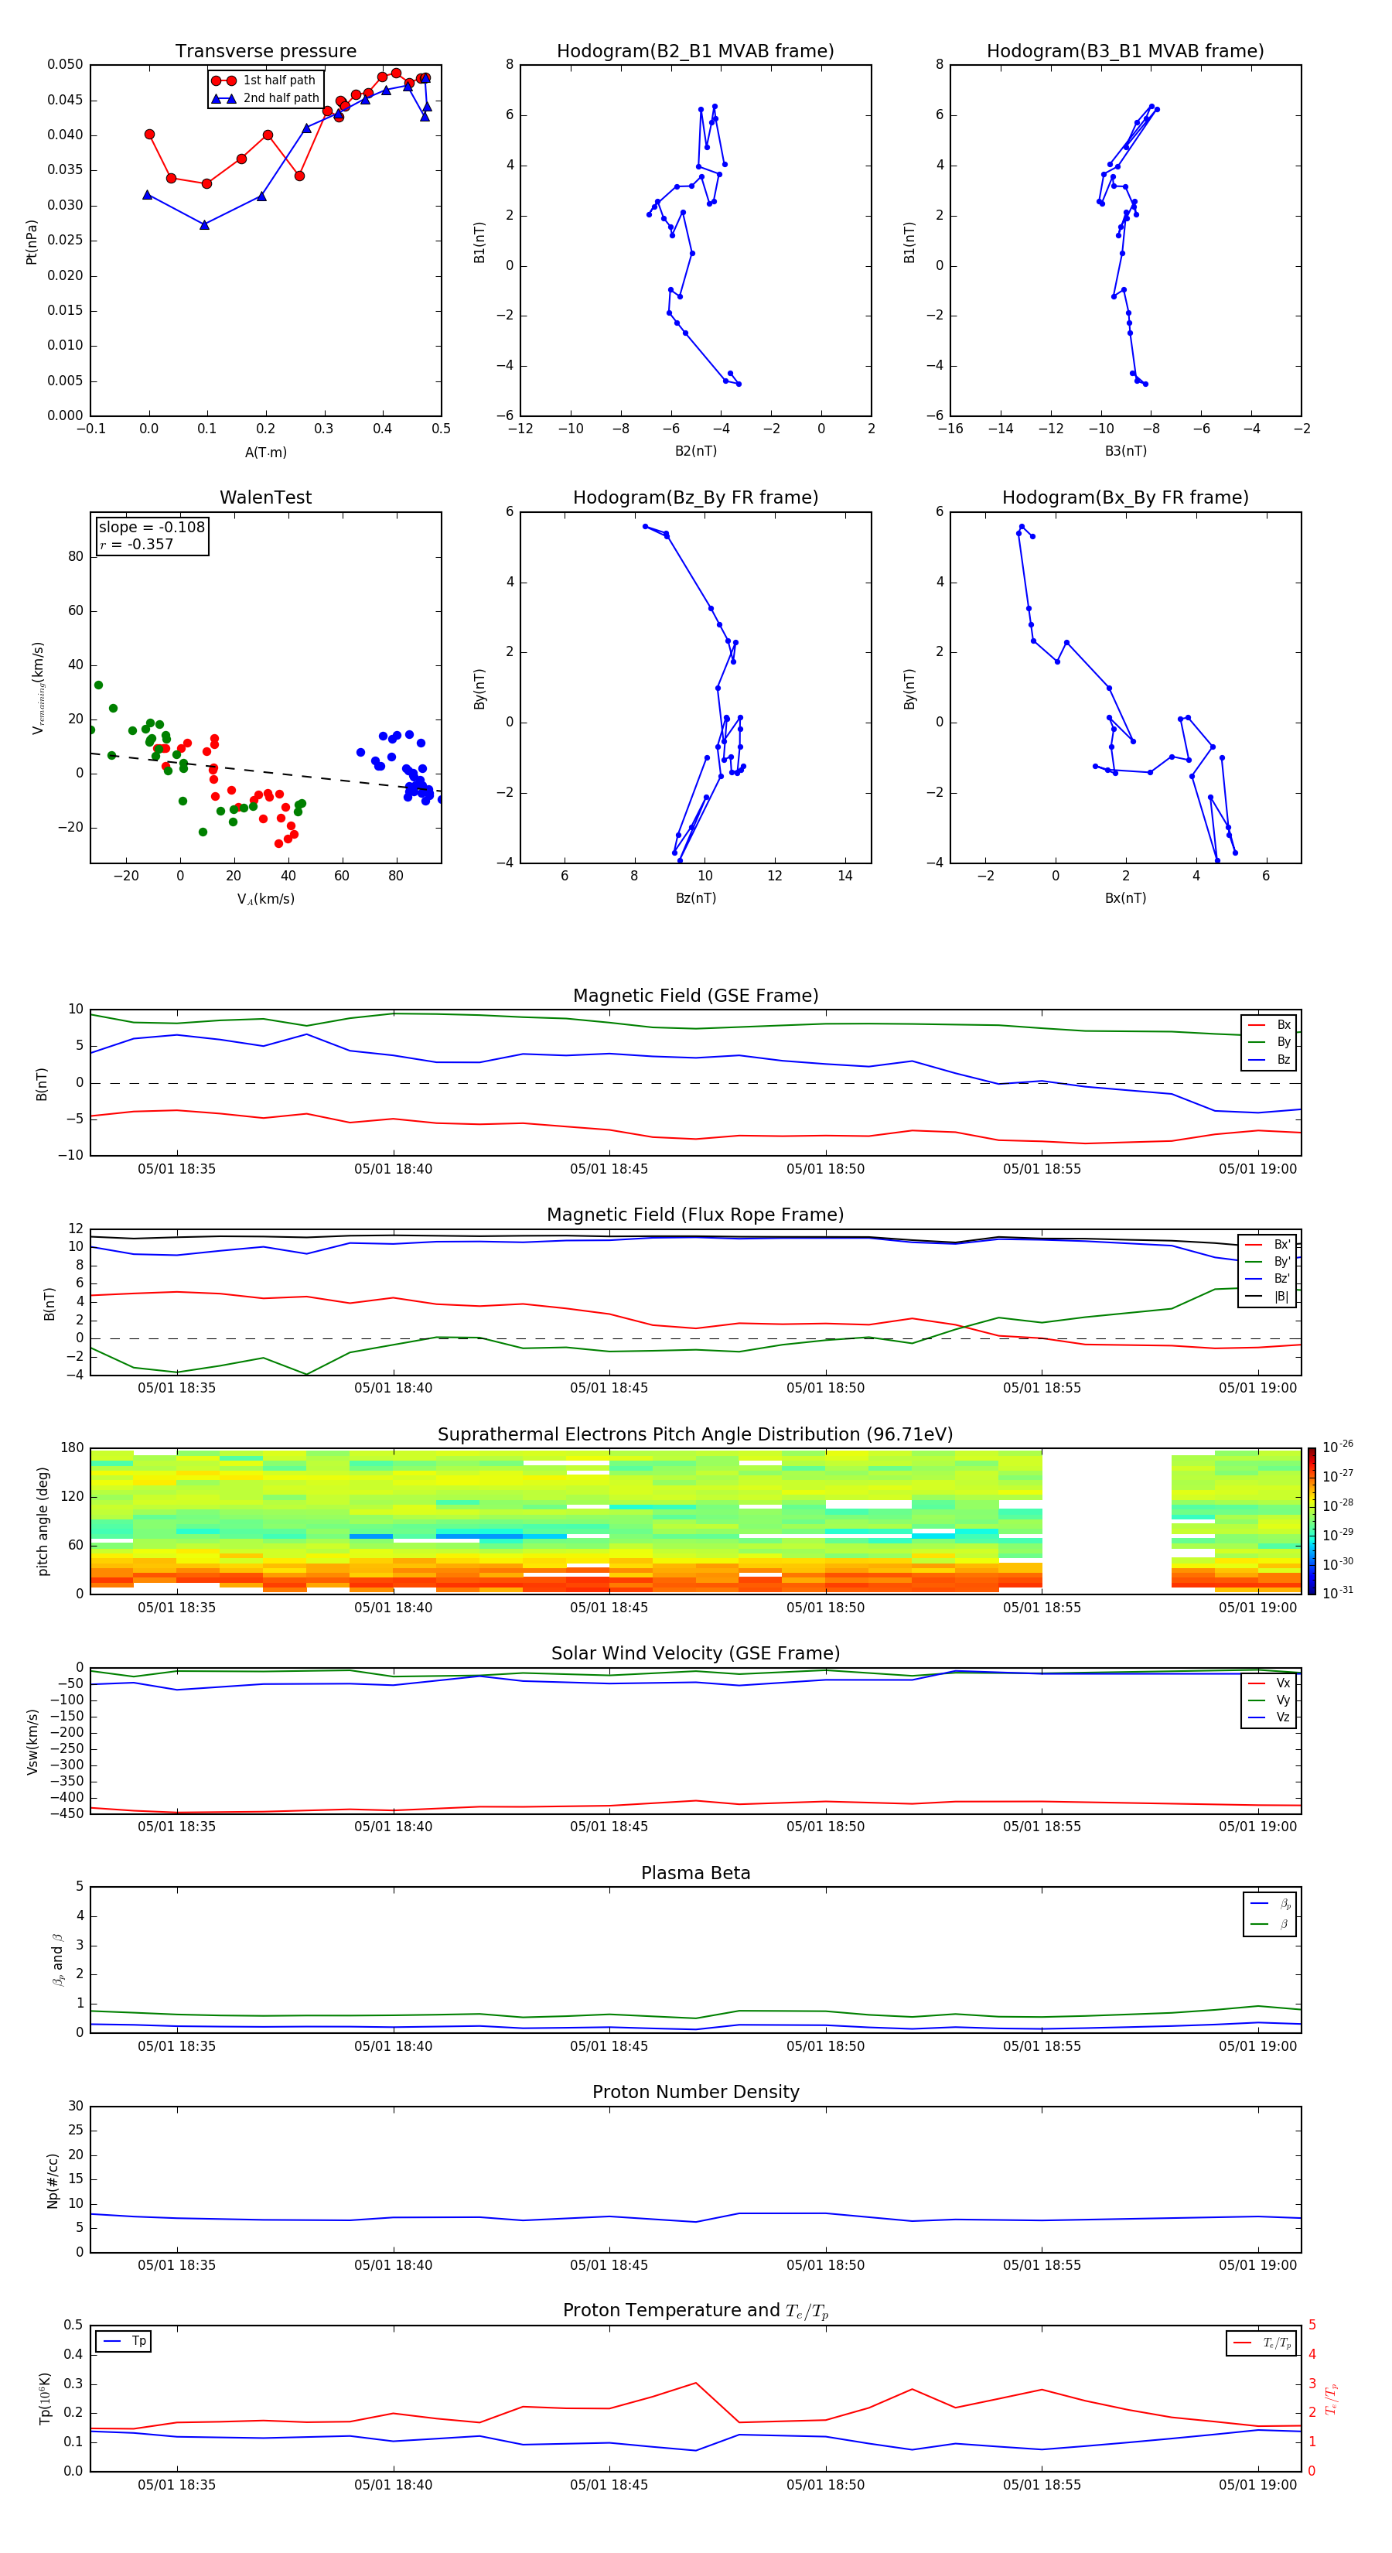Click the pitch angle color scale bar
This screenshot has width=1392, height=2553.
click(1312, 1521)
